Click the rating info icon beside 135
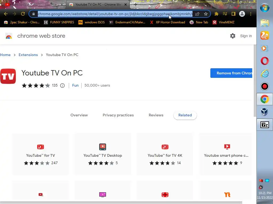 [x=62, y=86]
